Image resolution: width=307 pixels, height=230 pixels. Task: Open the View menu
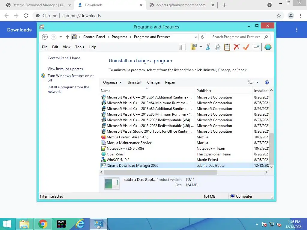point(67,47)
